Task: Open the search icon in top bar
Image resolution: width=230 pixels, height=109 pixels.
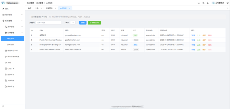Action: click(x=198, y=3)
